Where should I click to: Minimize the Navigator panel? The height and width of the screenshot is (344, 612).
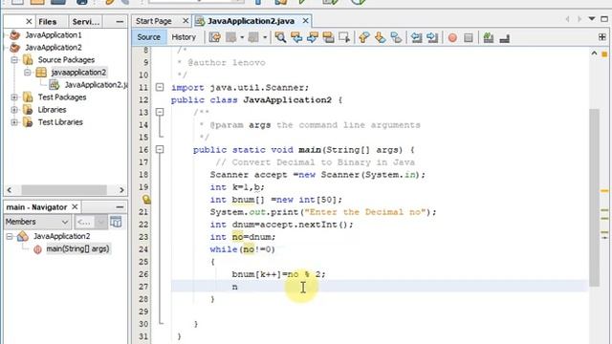(x=120, y=207)
